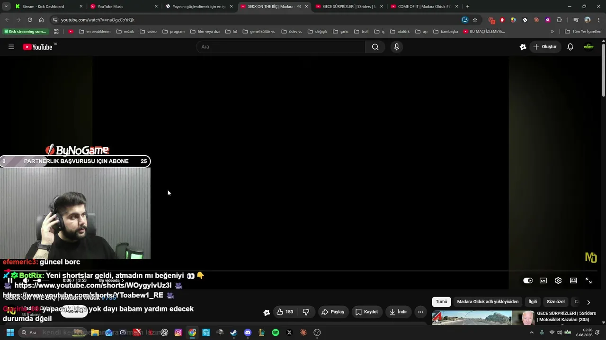This screenshot has width=606, height=340.
Task: Dislike the video with thumbs down
Action: tap(306, 312)
